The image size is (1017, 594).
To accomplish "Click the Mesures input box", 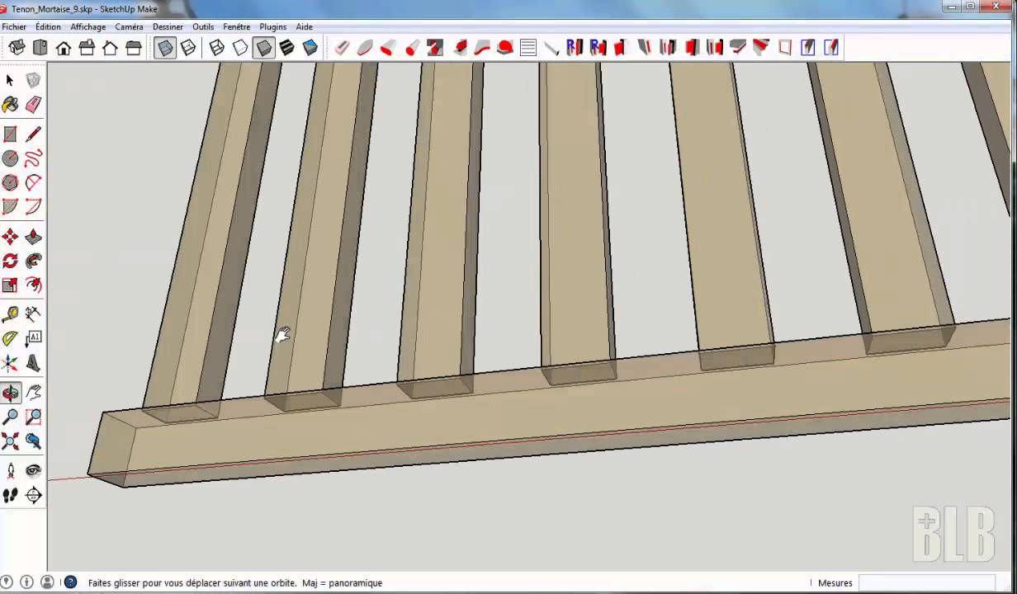I will pos(926,582).
